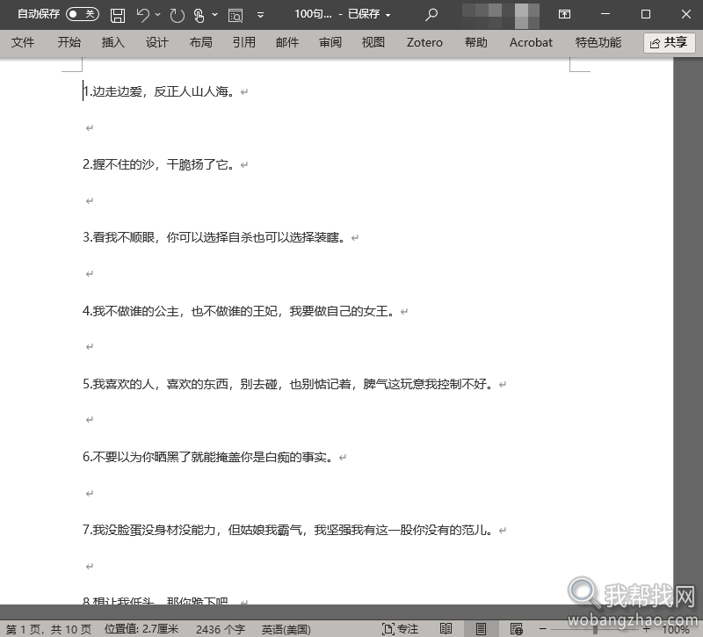
Task: Open the Search magnifier icon
Action: pyautogui.click(x=431, y=15)
